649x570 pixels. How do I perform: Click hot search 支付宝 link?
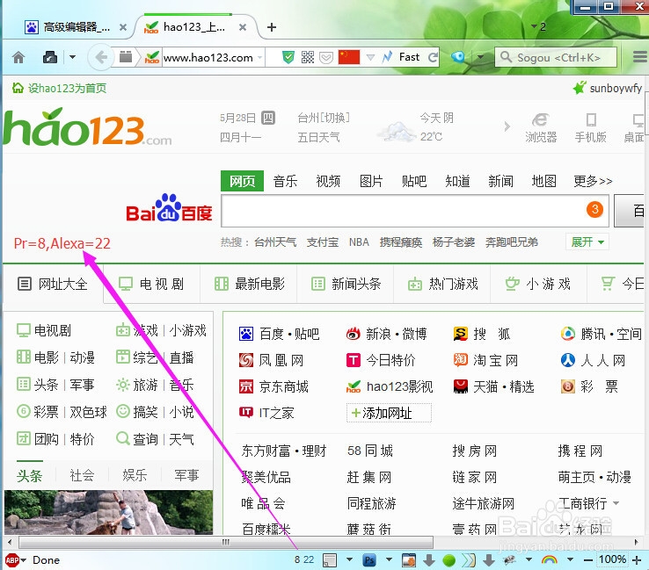(x=323, y=242)
